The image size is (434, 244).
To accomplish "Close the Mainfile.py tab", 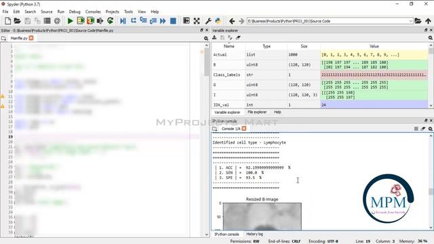I will (x=31, y=38).
